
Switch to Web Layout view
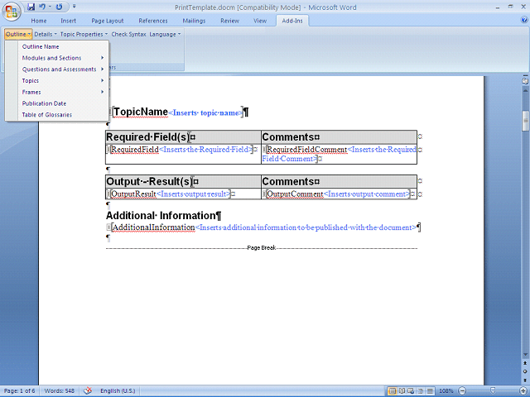tap(411, 391)
